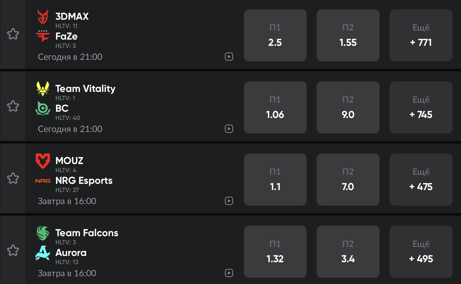Favorite the 3DMAX vs FaZe match star
Screen dimensions: 461x284
[13, 34]
